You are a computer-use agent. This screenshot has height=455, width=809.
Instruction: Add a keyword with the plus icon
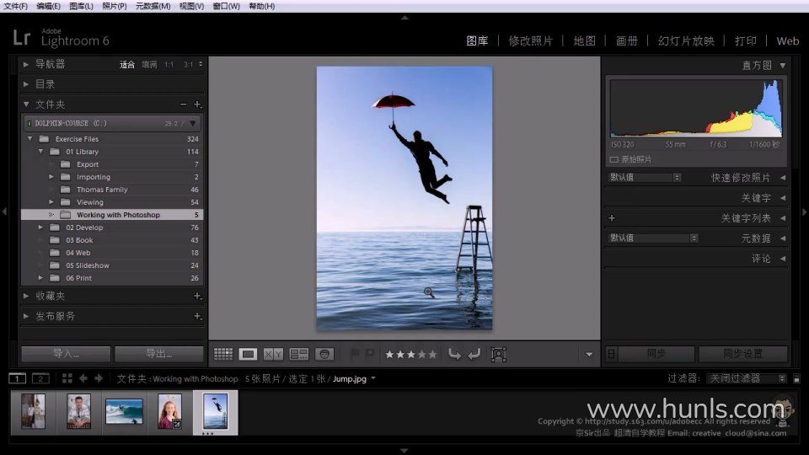point(612,218)
